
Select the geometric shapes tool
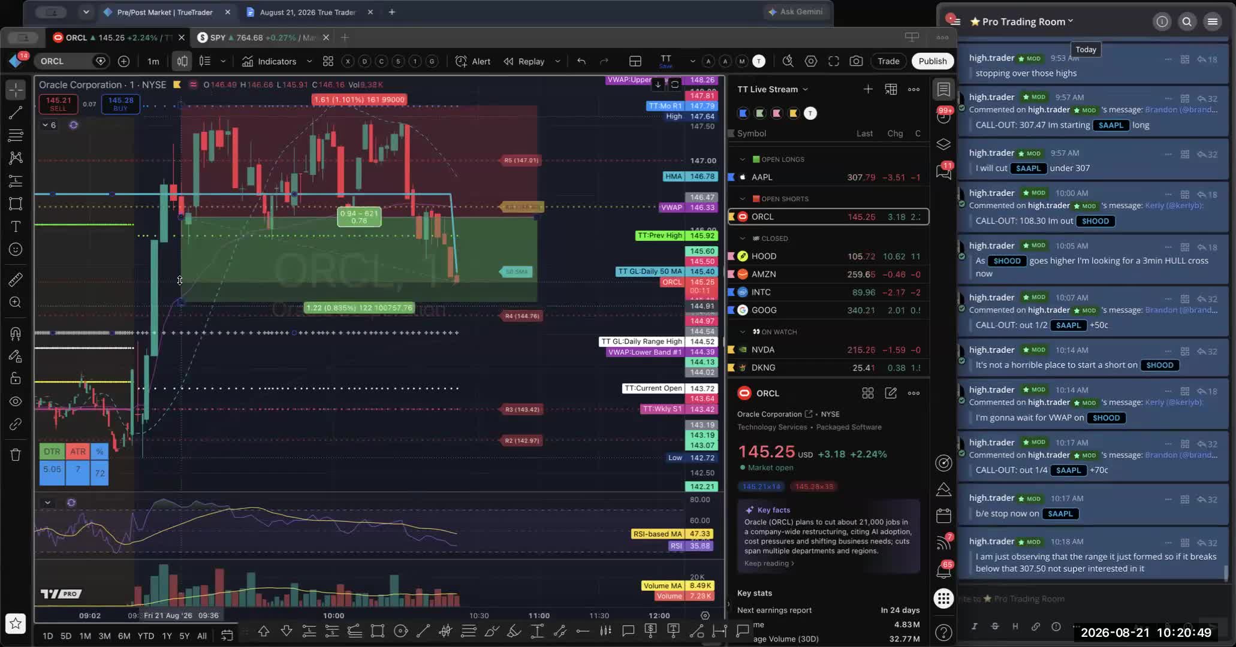click(16, 204)
